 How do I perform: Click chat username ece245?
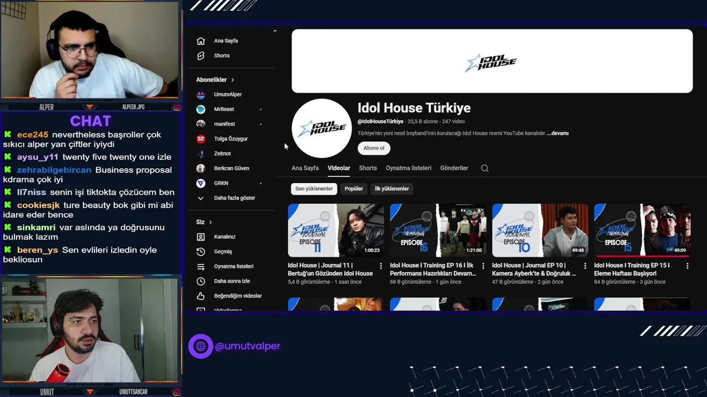33,135
